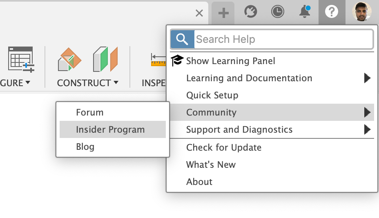Image resolution: width=379 pixels, height=218 pixels.
Task: Open the notifications bell
Action: 305,11
